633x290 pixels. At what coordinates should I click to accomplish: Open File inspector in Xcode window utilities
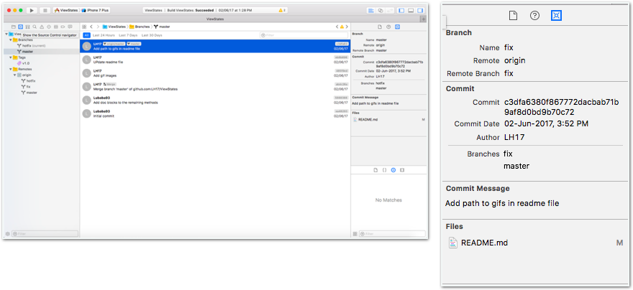pyautogui.click(x=380, y=27)
